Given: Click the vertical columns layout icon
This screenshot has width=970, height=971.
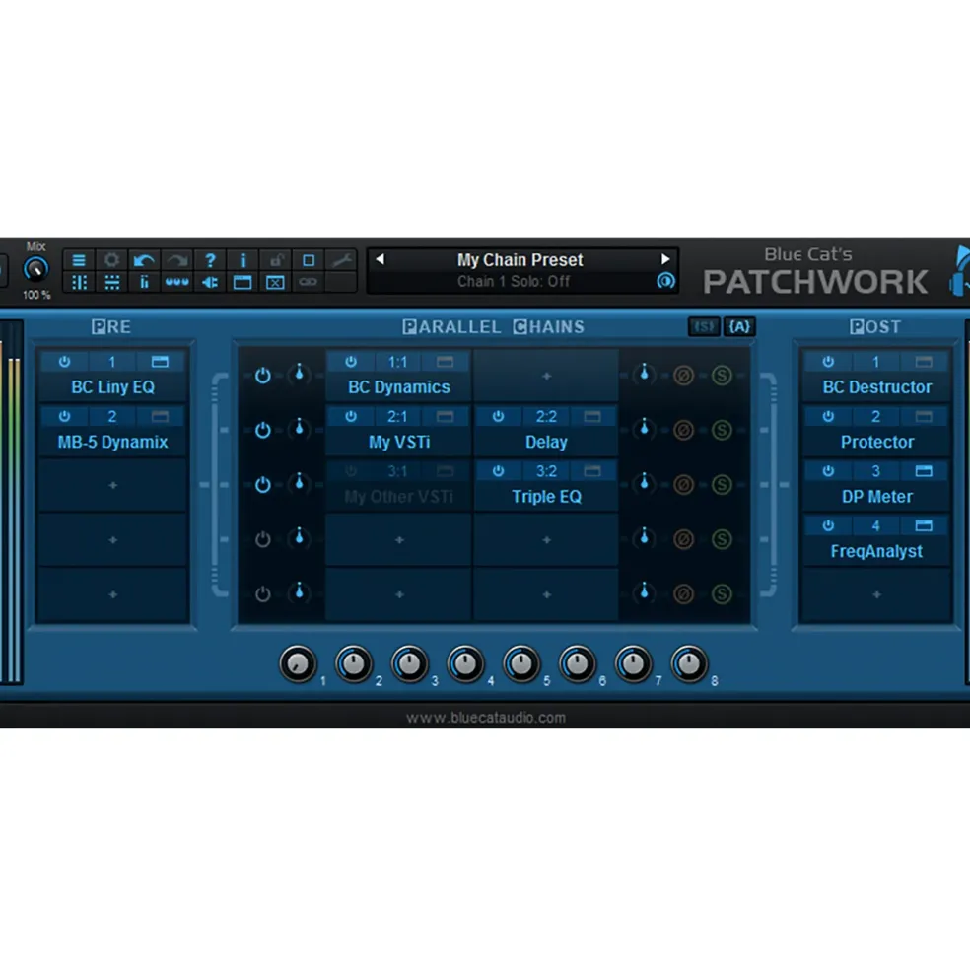Looking at the screenshot, I should click(79, 282).
